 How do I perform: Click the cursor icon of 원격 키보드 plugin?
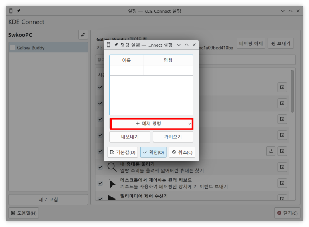[x=112, y=183]
